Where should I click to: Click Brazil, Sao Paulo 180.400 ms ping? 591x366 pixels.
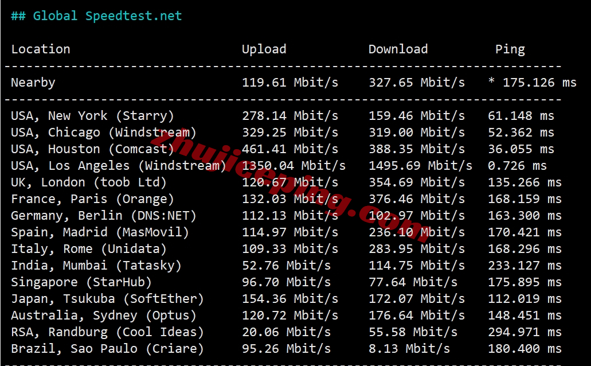click(x=525, y=348)
